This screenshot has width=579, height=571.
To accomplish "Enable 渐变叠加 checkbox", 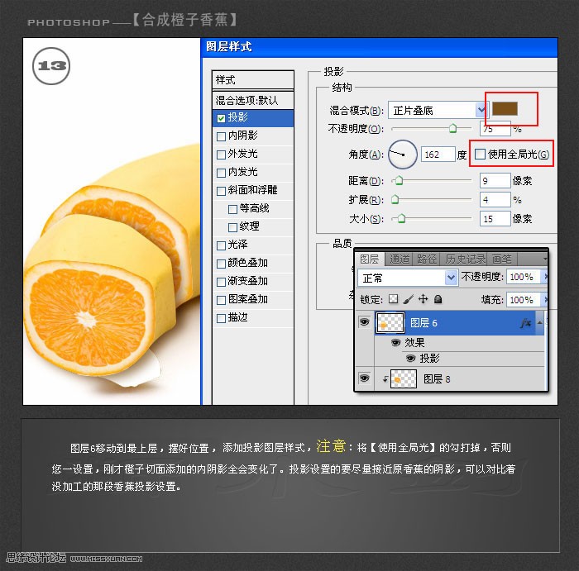I will (221, 282).
